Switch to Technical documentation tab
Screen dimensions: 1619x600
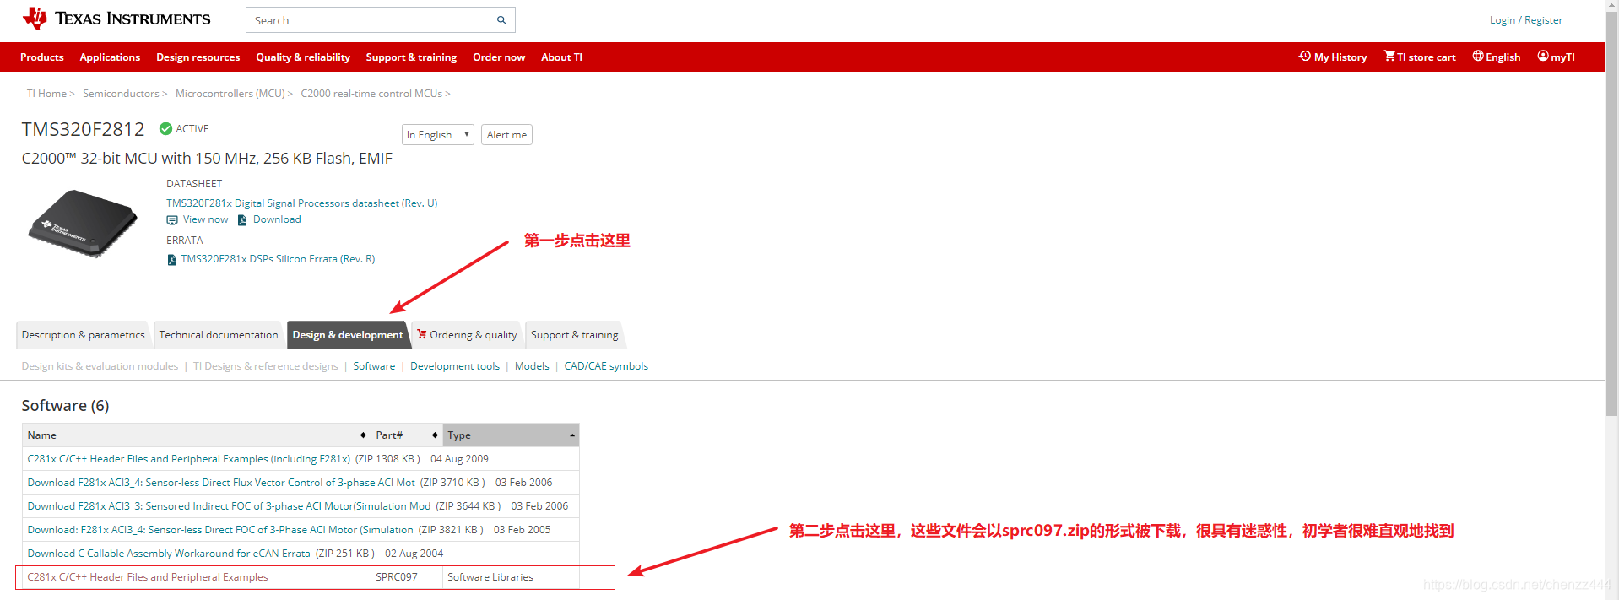point(219,335)
